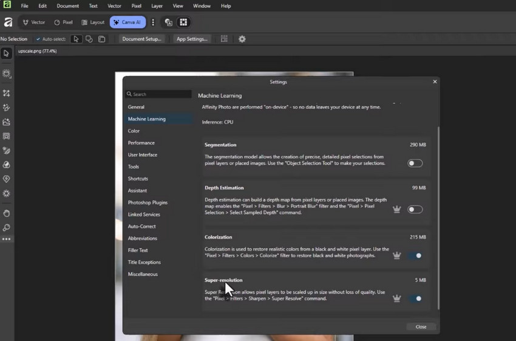Select the upscale.png document tab
516x341 pixels.
pyautogui.click(x=37, y=51)
